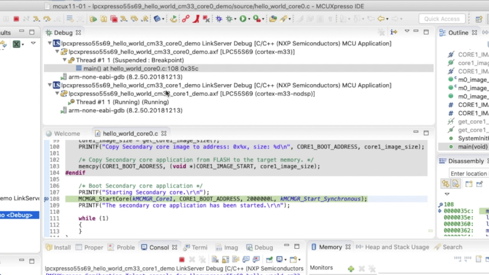Click the green plus Add Memory Monitor icon
This screenshot has width=489, height=275.
point(351,268)
